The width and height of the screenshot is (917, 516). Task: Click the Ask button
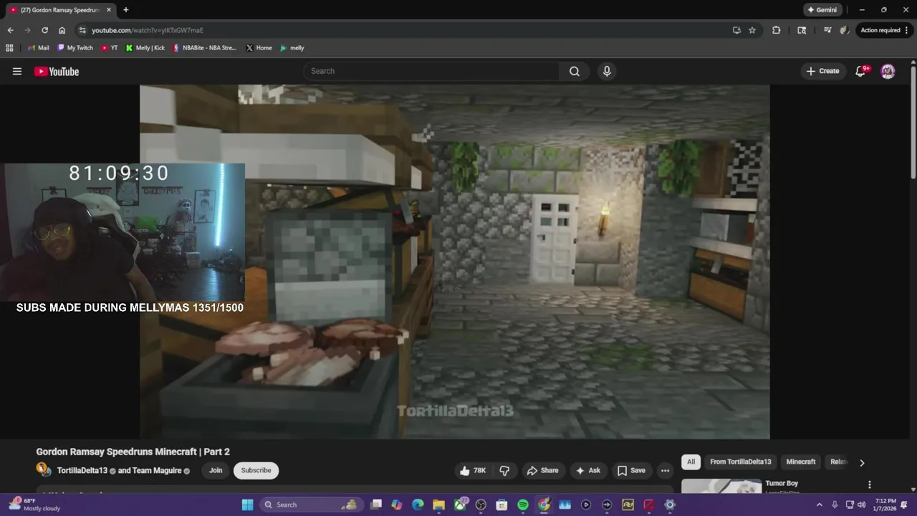[x=588, y=470]
